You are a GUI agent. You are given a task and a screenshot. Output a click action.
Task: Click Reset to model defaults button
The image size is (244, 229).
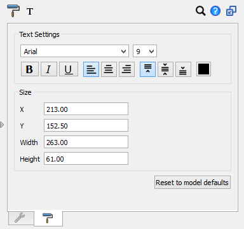coord(193,183)
